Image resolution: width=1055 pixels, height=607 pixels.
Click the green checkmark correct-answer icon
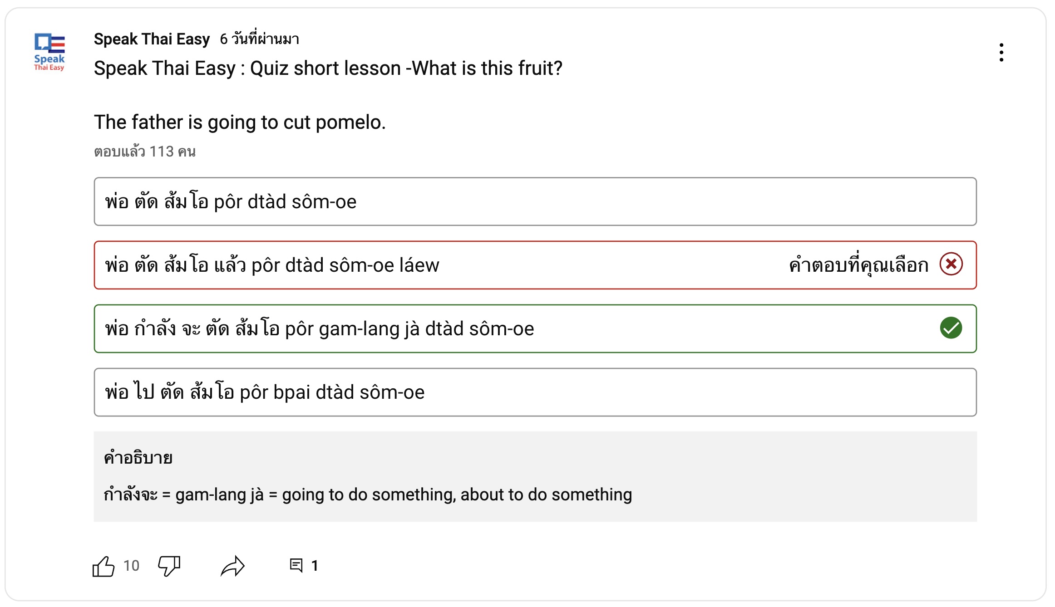(951, 328)
